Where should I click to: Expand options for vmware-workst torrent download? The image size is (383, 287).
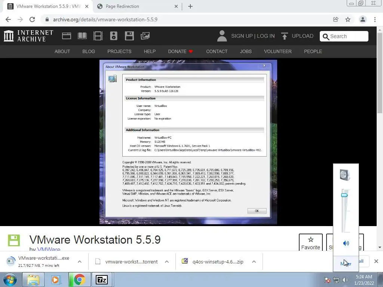point(167,262)
